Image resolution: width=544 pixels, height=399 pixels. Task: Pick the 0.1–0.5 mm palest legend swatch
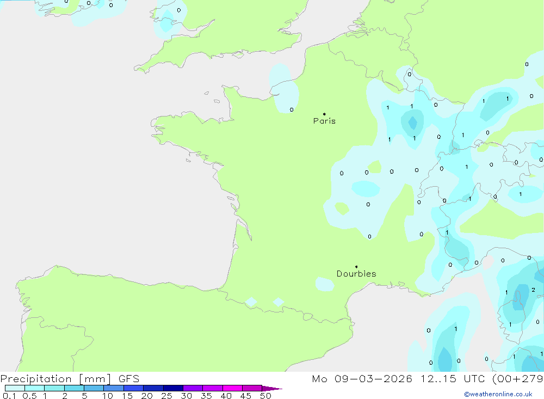[x=15, y=388]
